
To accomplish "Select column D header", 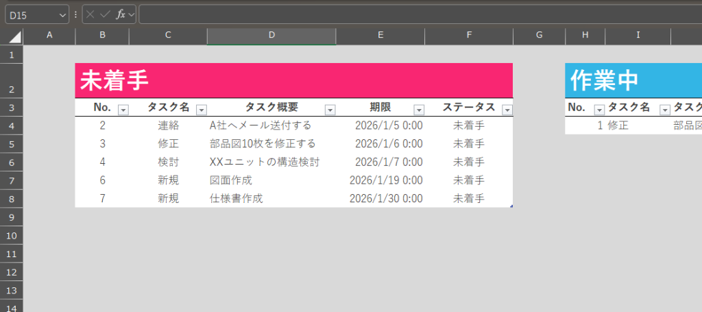I will click(271, 36).
